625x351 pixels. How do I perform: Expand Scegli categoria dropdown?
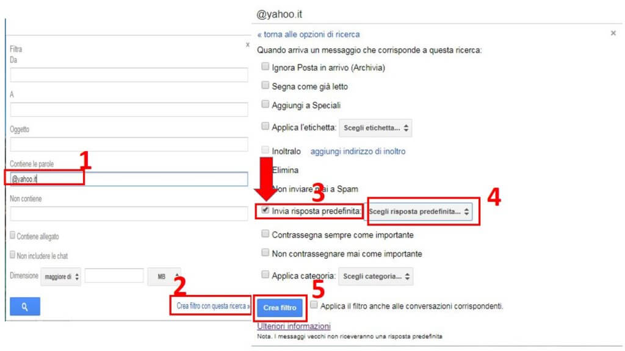coord(375,276)
